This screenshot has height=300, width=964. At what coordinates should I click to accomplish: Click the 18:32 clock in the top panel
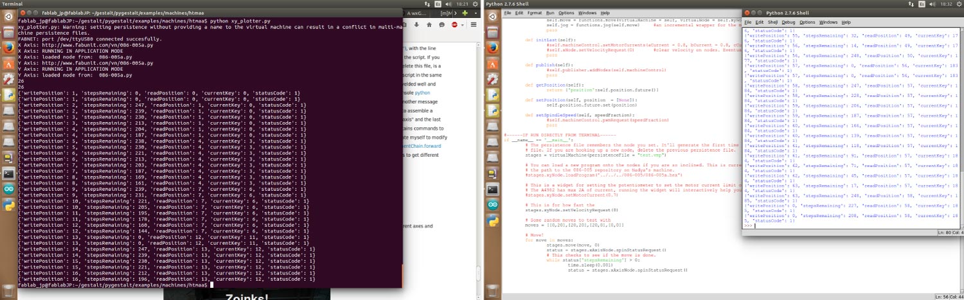point(945,4)
